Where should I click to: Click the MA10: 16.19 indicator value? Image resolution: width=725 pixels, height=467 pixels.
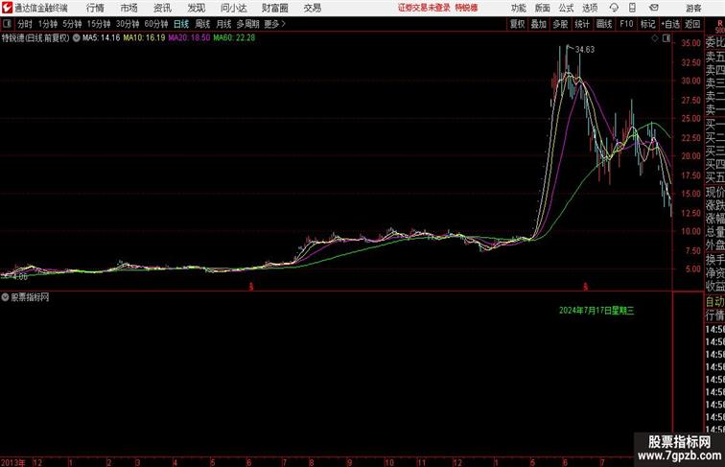coord(144,38)
